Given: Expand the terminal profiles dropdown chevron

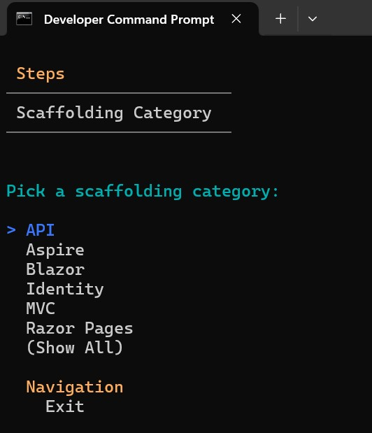Looking at the screenshot, I should click(313, 19).
